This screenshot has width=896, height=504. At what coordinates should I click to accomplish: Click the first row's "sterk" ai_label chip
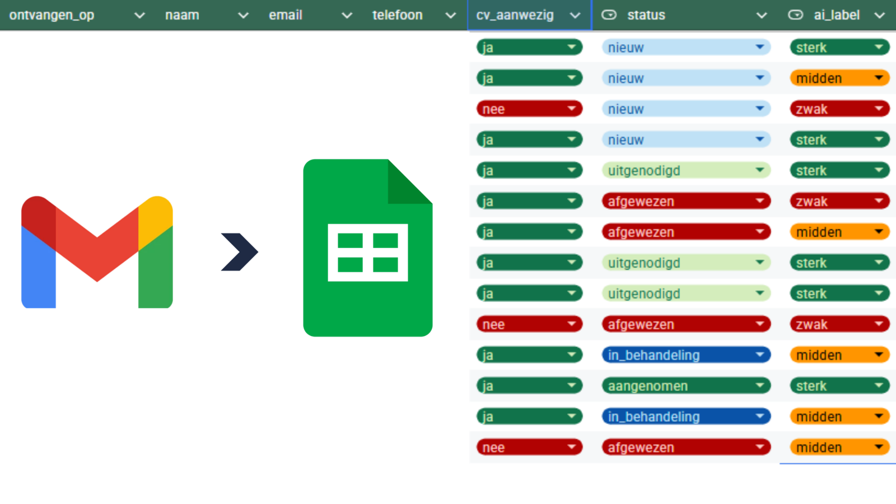pos(839,48)
